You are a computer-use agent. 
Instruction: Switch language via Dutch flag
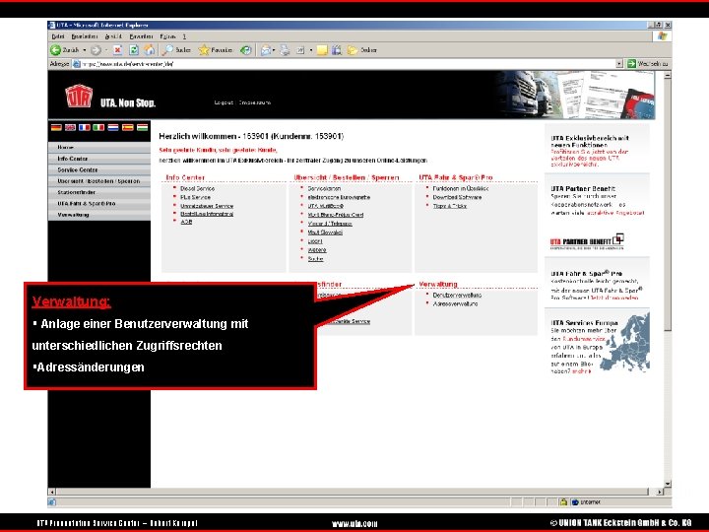pyautogui.click(x=113, y=127)
